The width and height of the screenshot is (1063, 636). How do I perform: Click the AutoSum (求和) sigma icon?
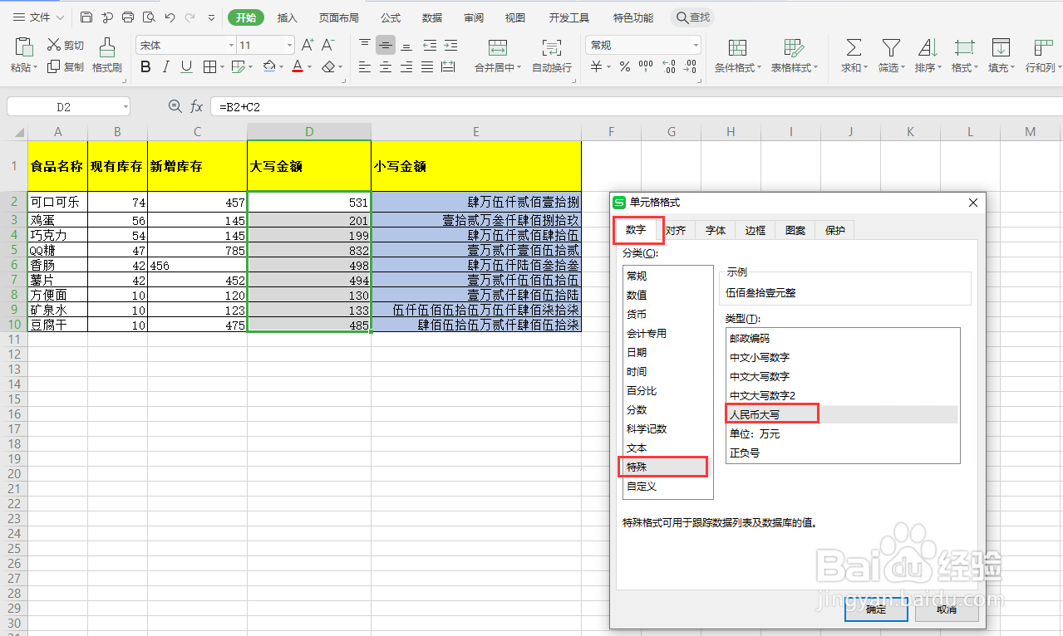(x=854, y=47)
